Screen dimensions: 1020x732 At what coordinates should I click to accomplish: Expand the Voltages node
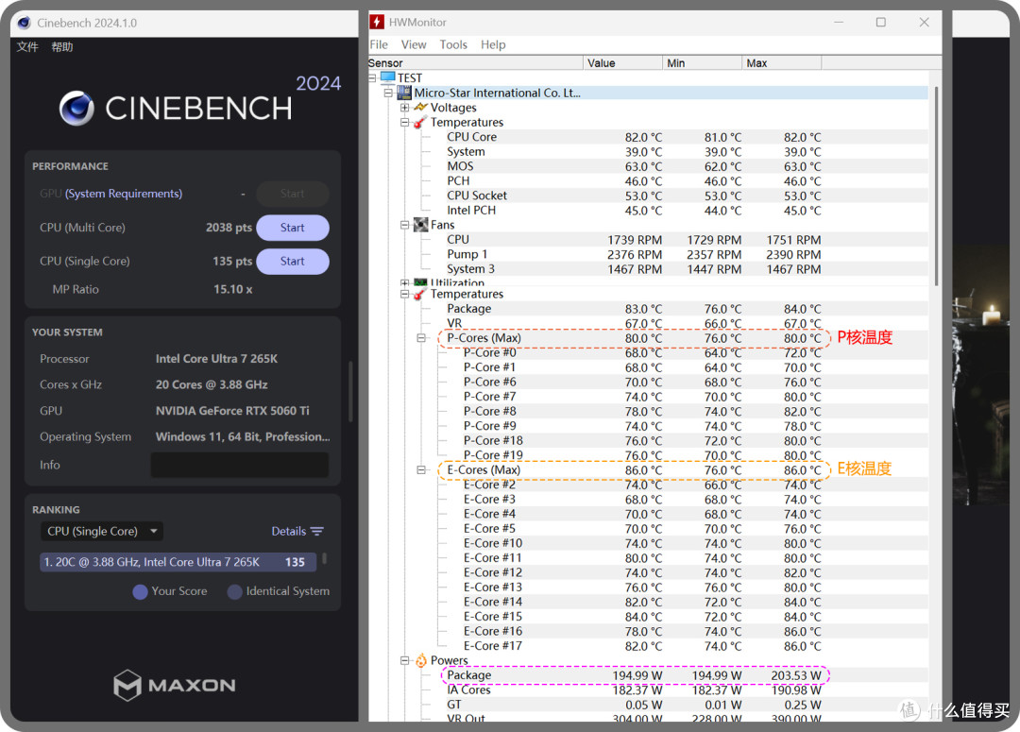point(404,108)
